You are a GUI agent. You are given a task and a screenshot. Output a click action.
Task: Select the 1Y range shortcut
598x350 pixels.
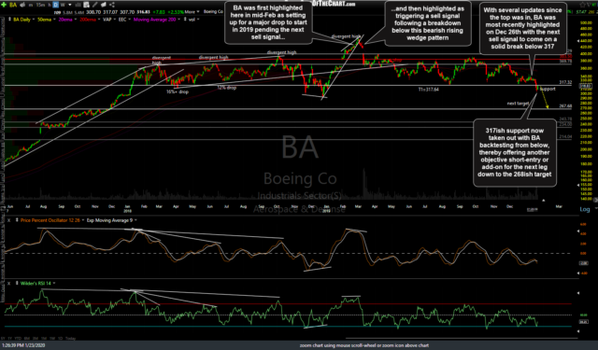tap(9, 338)
